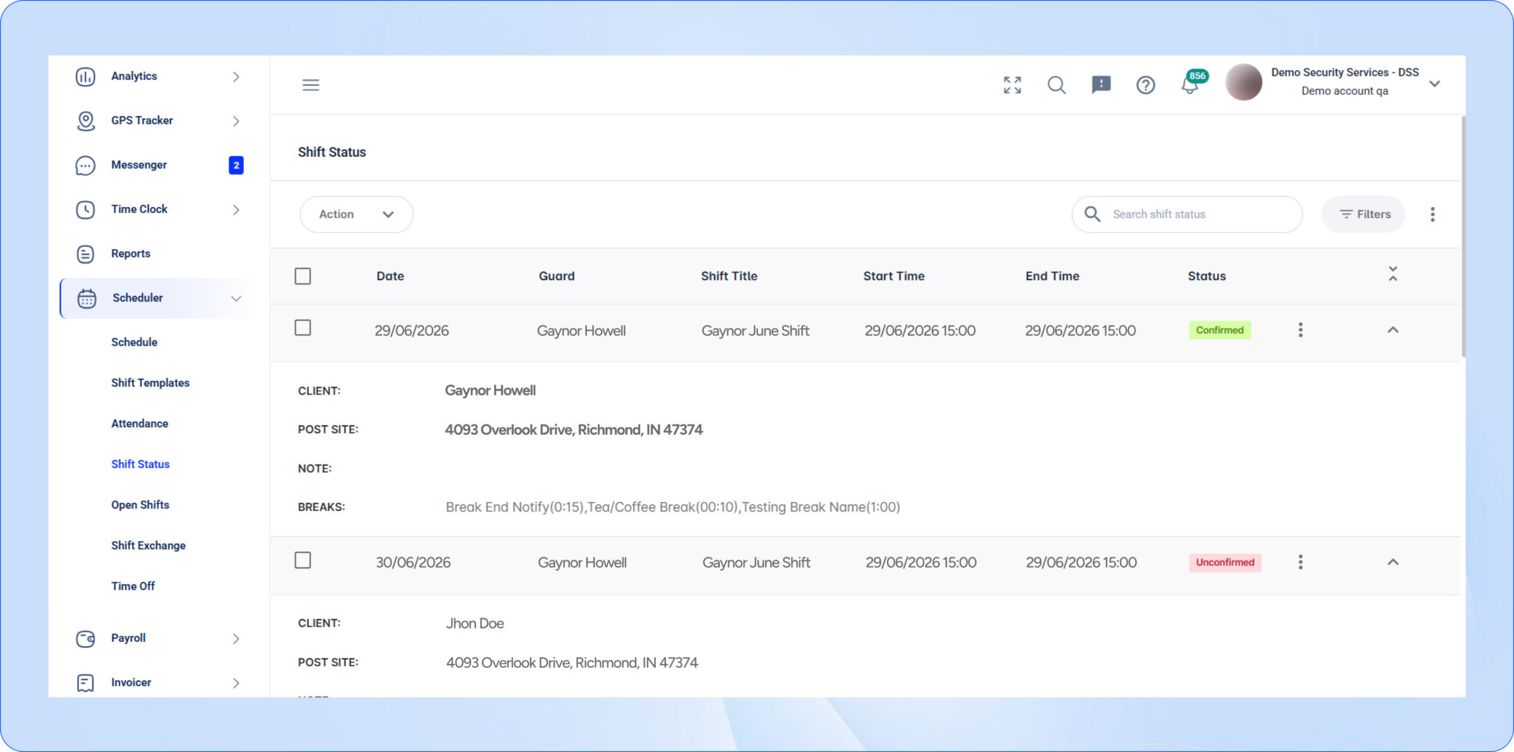Click the breaks text starting 'Break End Notify'
This screenshot has height=752, width=1514.
[x=673, y=507]
